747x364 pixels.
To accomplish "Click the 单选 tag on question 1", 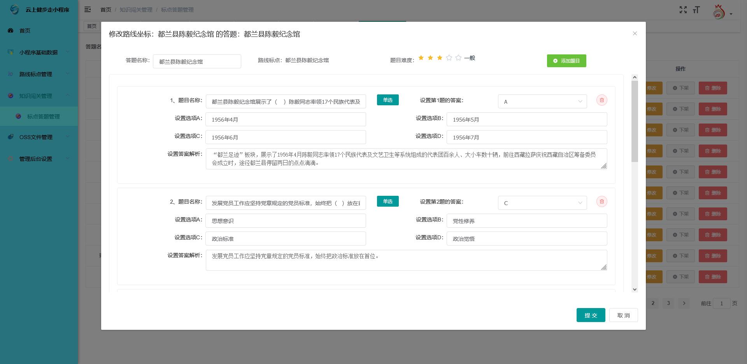I will point(388,100).
